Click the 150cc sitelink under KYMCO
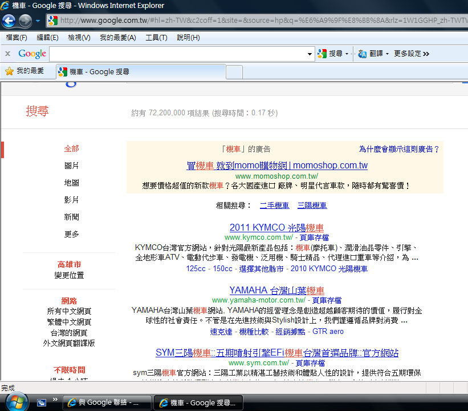The image size is (468, 411). (x=222, y=269)
